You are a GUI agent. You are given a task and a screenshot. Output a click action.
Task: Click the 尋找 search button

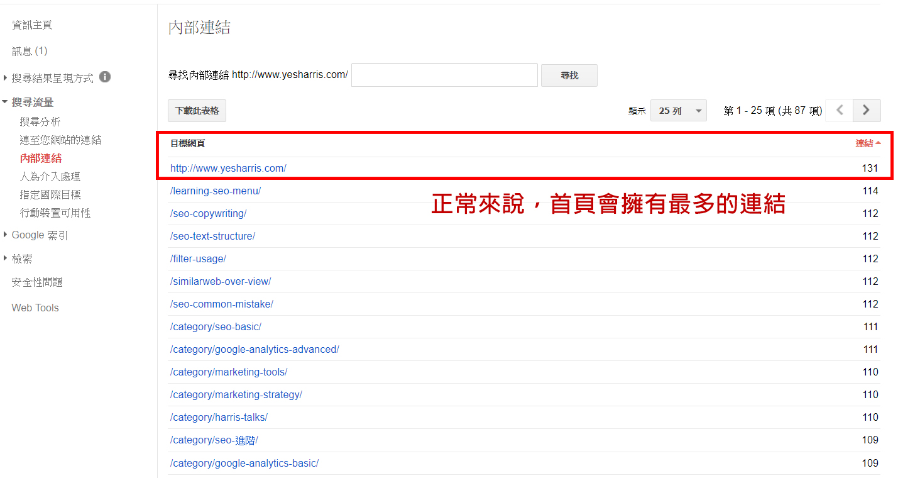(x=569, y=75)
